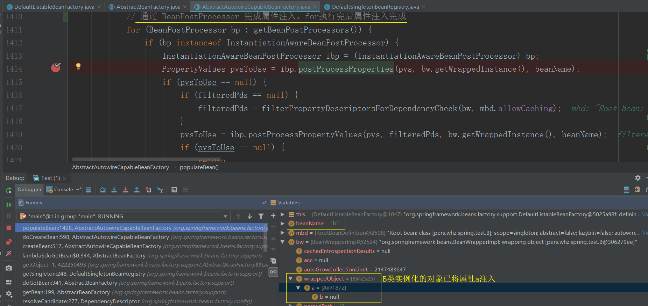The width and height of the screenshot is (648, 306).
Task: Select frame createBean:517
Action: (x=142, y=246)
